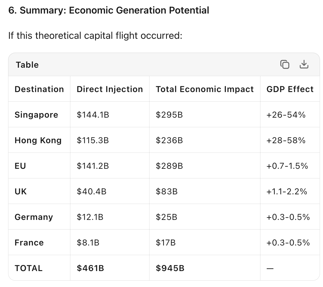Download the table via the download icon
The height and width of the screenshot is (287, 323).
(x=304, y=65)
